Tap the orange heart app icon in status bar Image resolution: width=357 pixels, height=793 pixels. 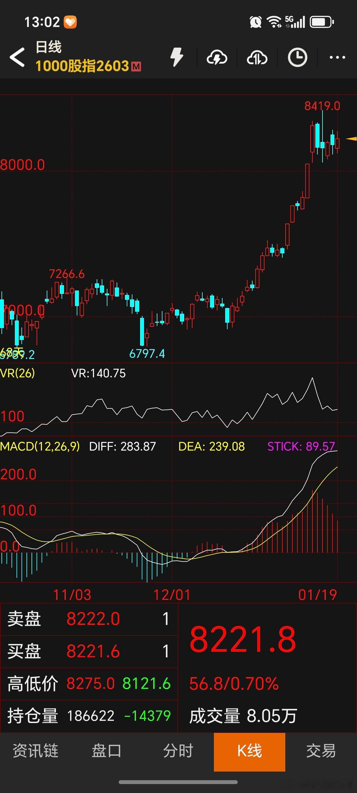[70, 22]
